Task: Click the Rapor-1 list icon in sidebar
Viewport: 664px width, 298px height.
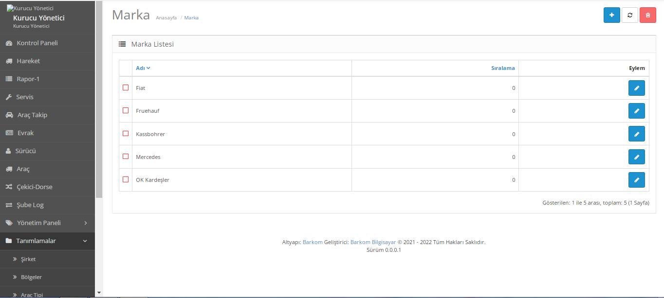Action: 9,79
